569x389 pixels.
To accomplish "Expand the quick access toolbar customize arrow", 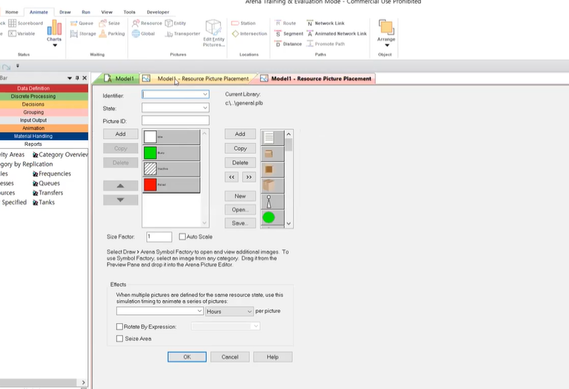I will (x=17, y=66).
